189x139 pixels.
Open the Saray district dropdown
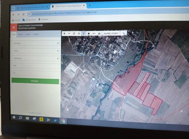pyautogui.click(x=35, y=51)
